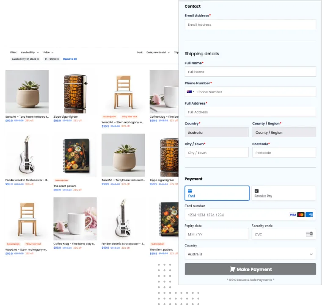322x305 pixels.
Task: Select the Revolut Pay payment tab
Action: (283, 193)
